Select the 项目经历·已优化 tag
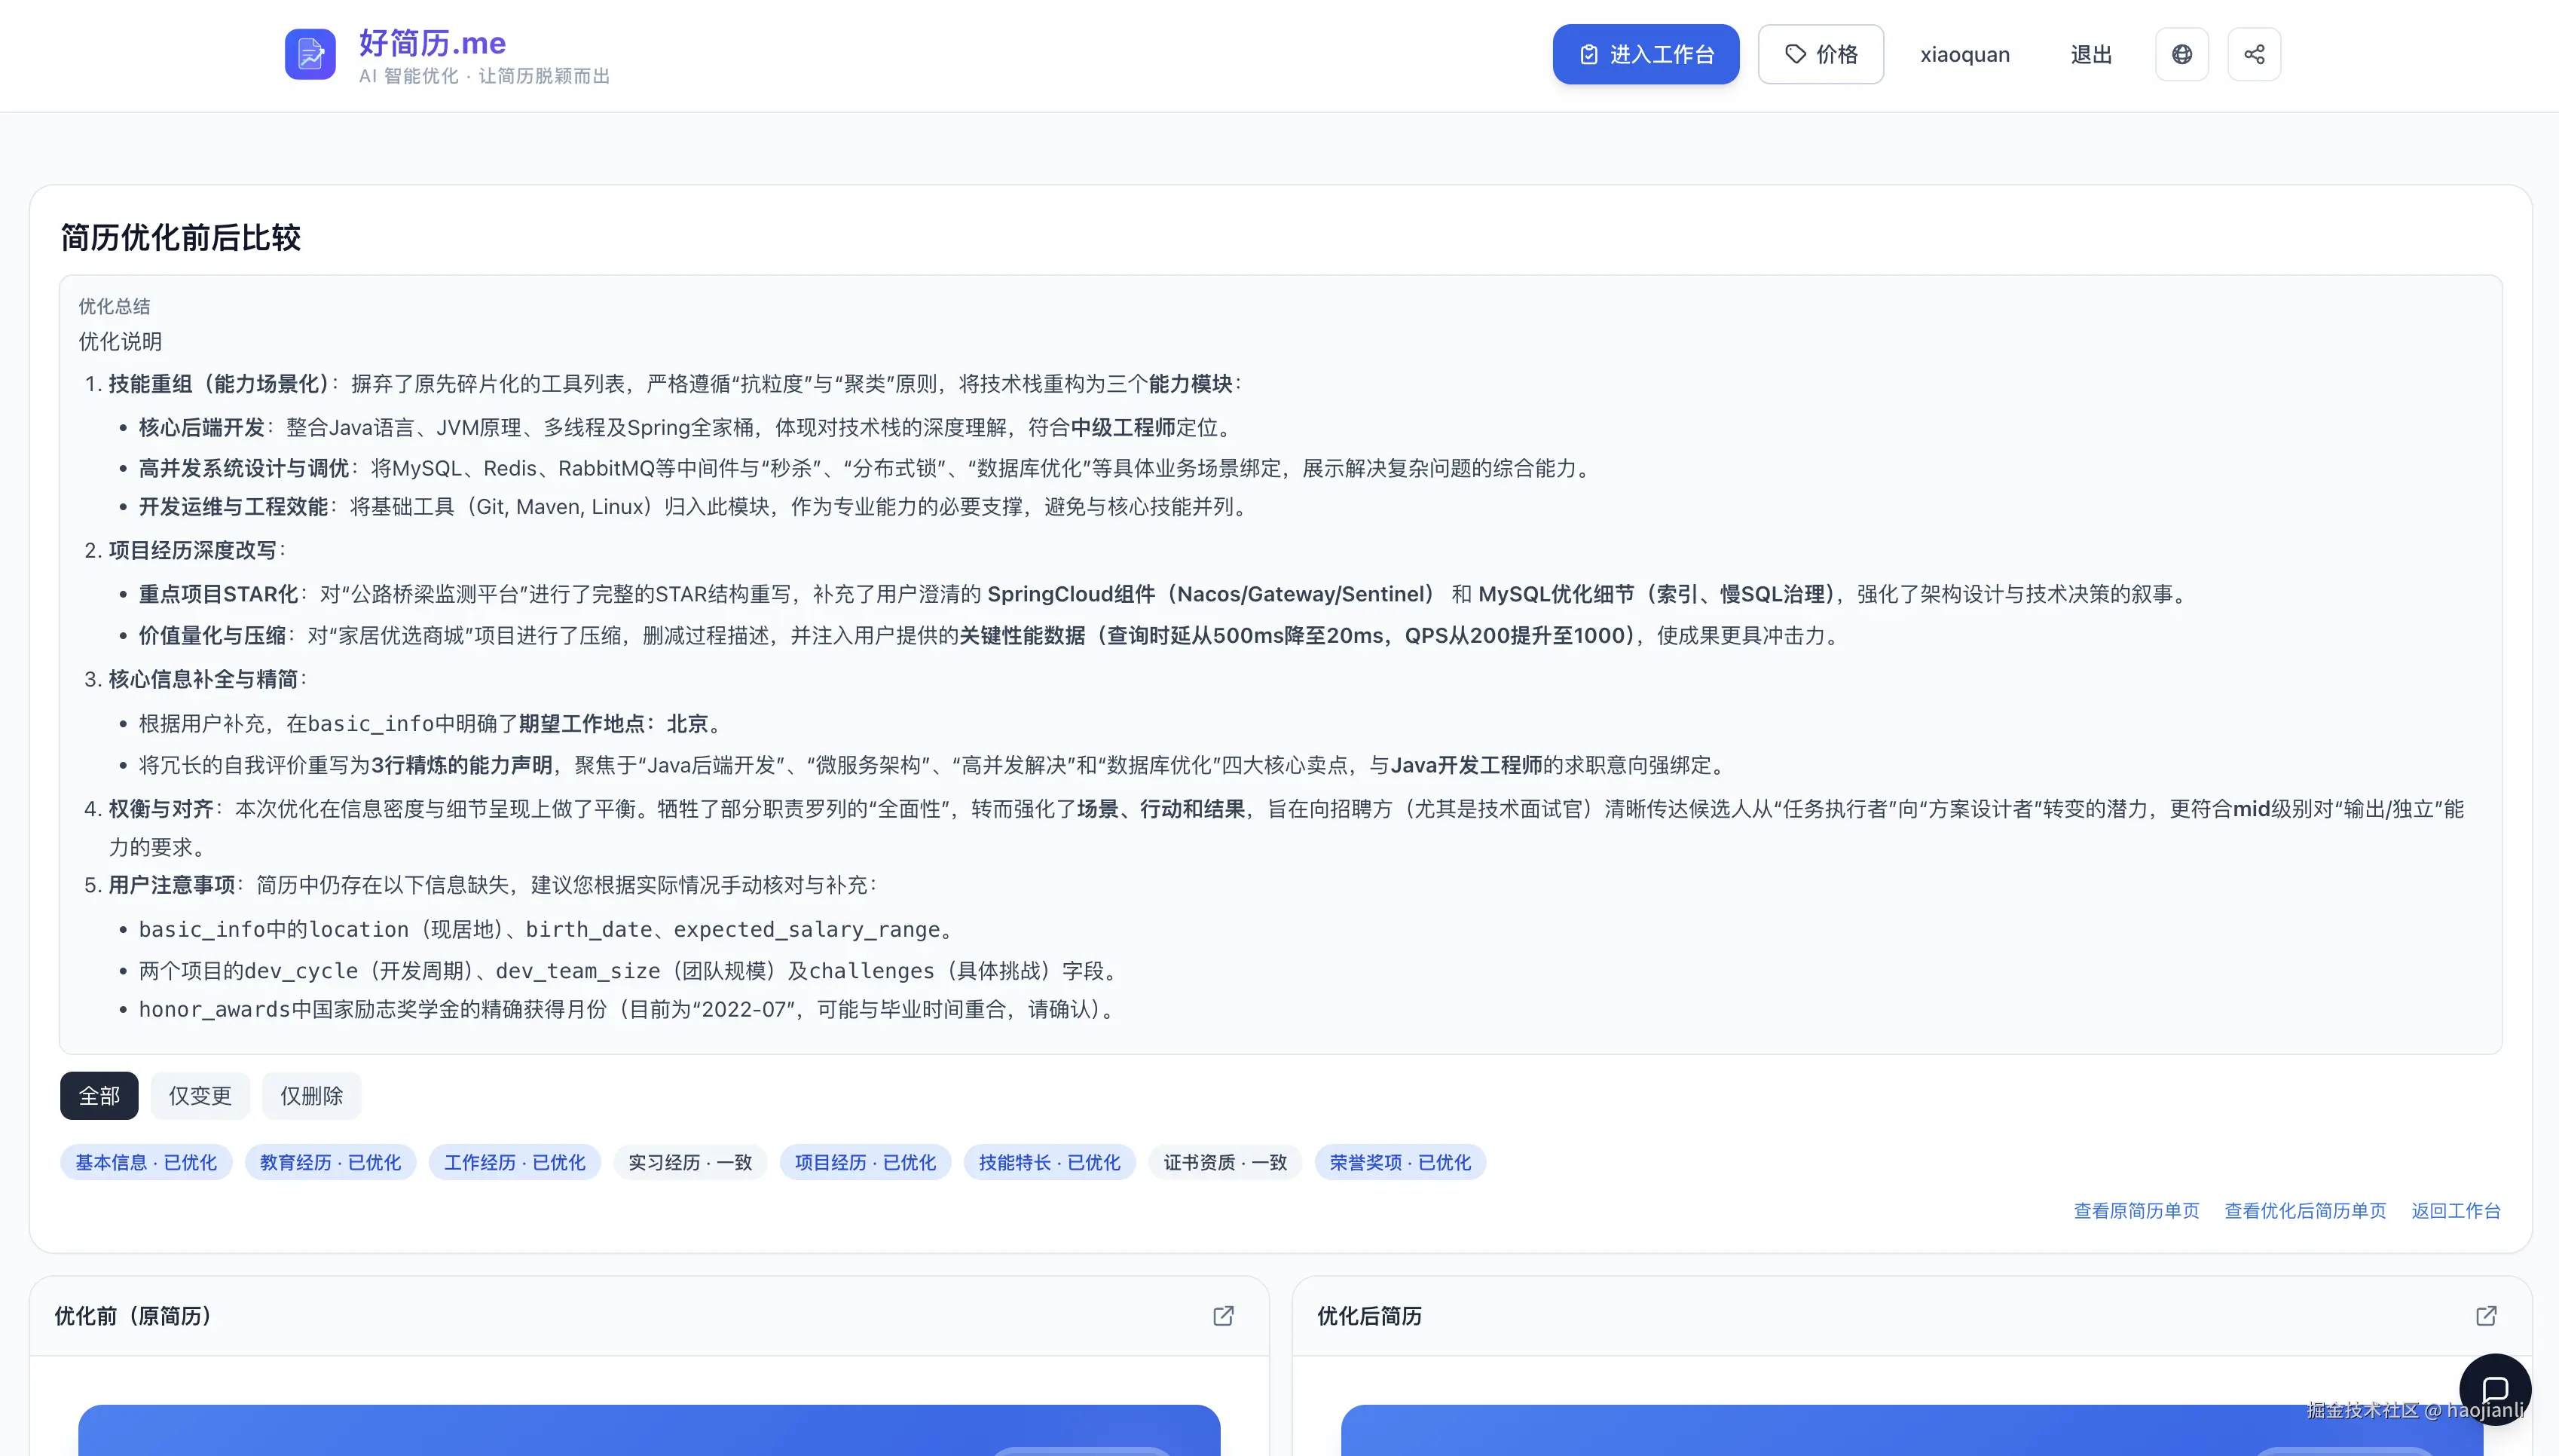The width and height of the screenshot is (2559, 1456). coord(864,1162)
